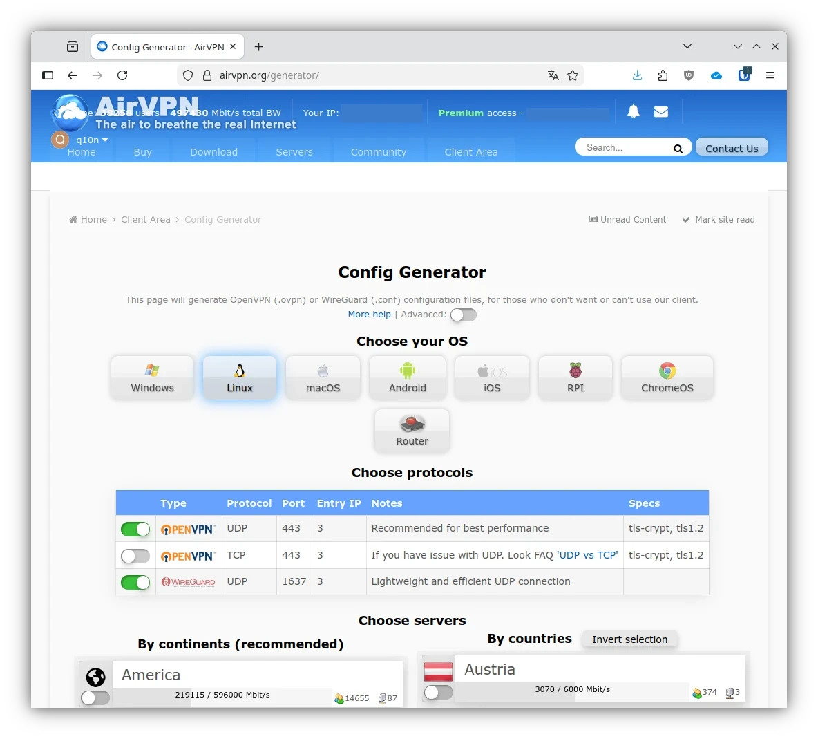
Task: Open messages via the envelope icon
Action: pyautogui.click(x=660, y=111)
